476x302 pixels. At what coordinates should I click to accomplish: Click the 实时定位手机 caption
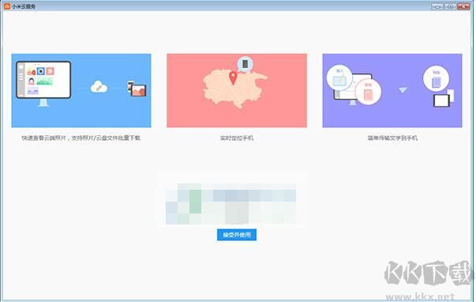(237, 138)
